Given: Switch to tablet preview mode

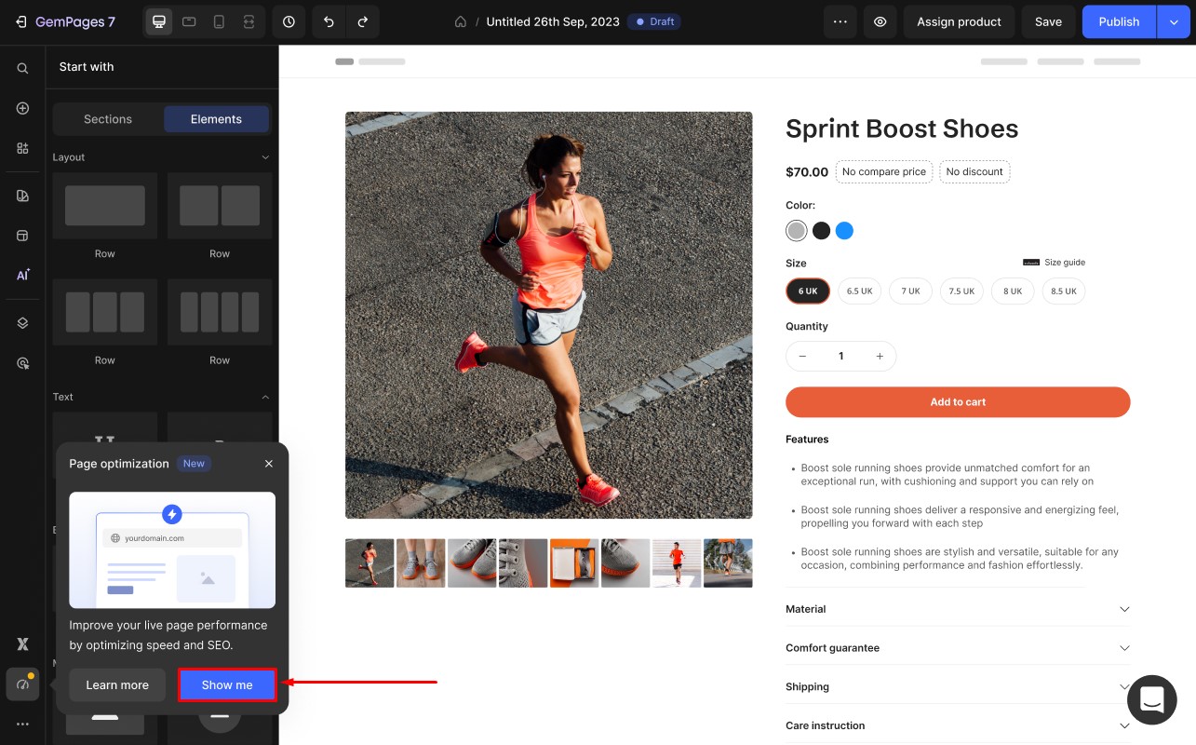Looking at the screenshot, I should (189, 21).
